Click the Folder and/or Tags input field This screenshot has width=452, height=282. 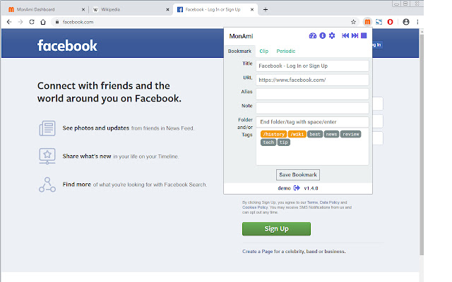point(312,122)
